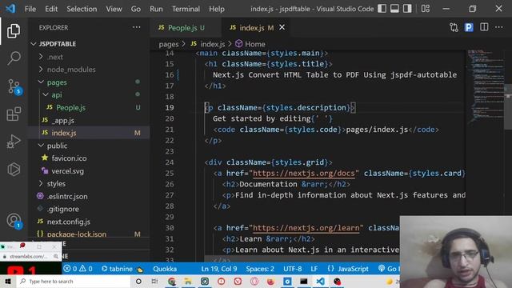Toggle the bottom panel layout icon
Viewport: 512px width, 288px height.
[394, 9]
